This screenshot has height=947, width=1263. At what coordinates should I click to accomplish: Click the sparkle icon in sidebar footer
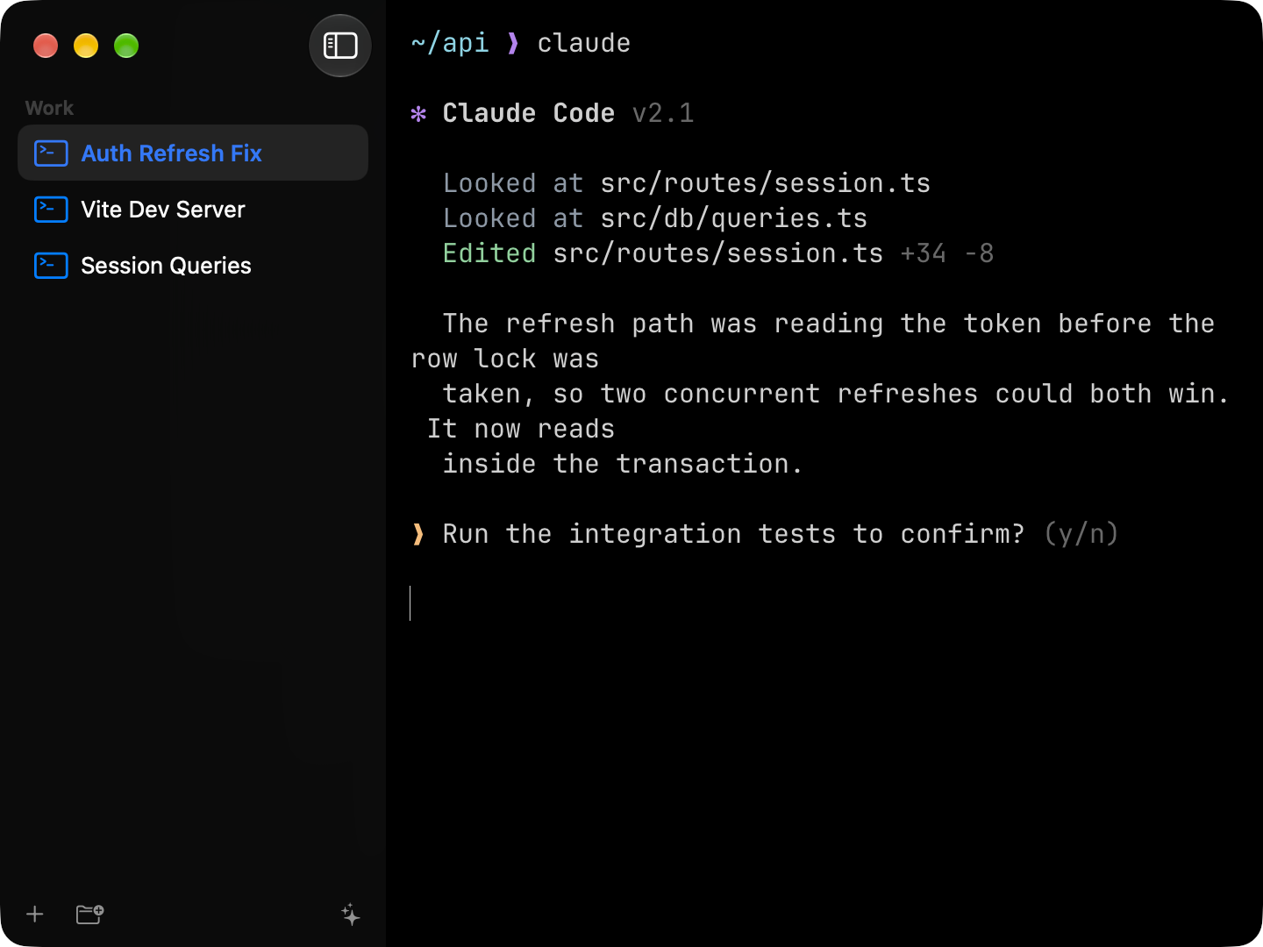[350, 915]
